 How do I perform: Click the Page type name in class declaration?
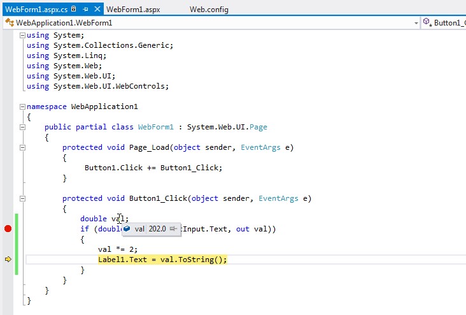pyautogui.click(x=258, y=127)
